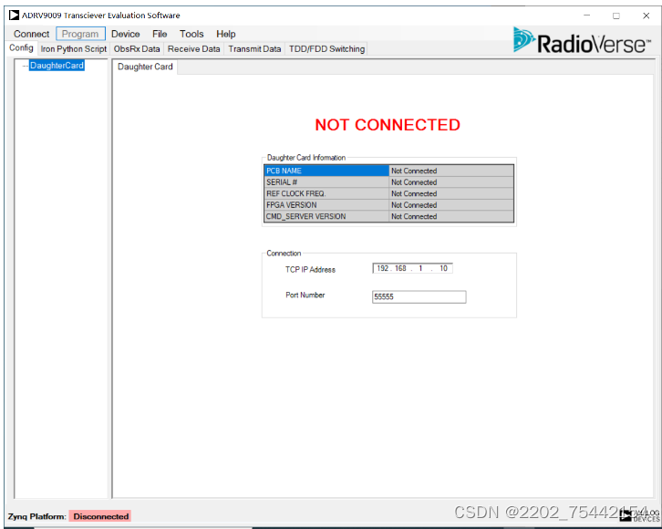Click the RadioVerse logo
The height and width of the screenshot is (529, 662).
582,41
